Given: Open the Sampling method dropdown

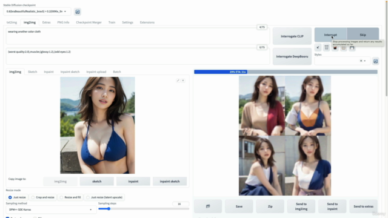Looking at the screenshot, I should pos(51,210).
